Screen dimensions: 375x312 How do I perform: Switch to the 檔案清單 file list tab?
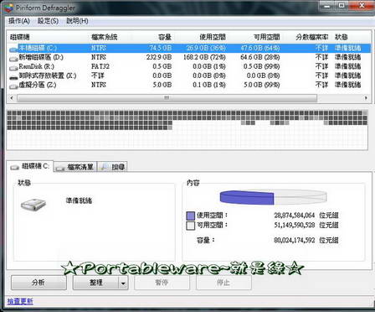point(75,167)
